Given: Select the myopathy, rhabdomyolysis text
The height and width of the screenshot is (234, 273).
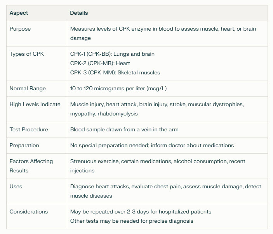Looking at the screenshot, I should pyautogui.click(x=104, y=114).
